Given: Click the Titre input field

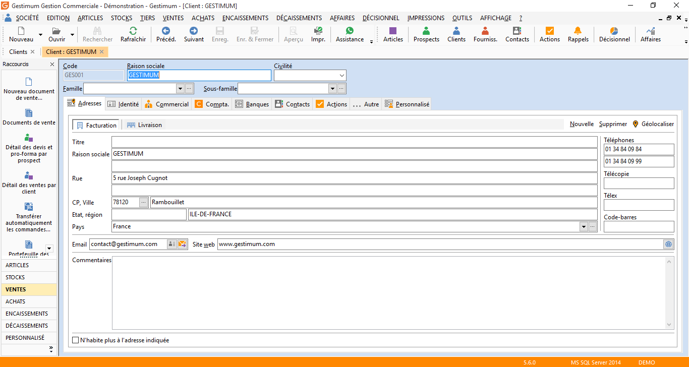Looking at the screenshot, I should (x=354, y=142).
